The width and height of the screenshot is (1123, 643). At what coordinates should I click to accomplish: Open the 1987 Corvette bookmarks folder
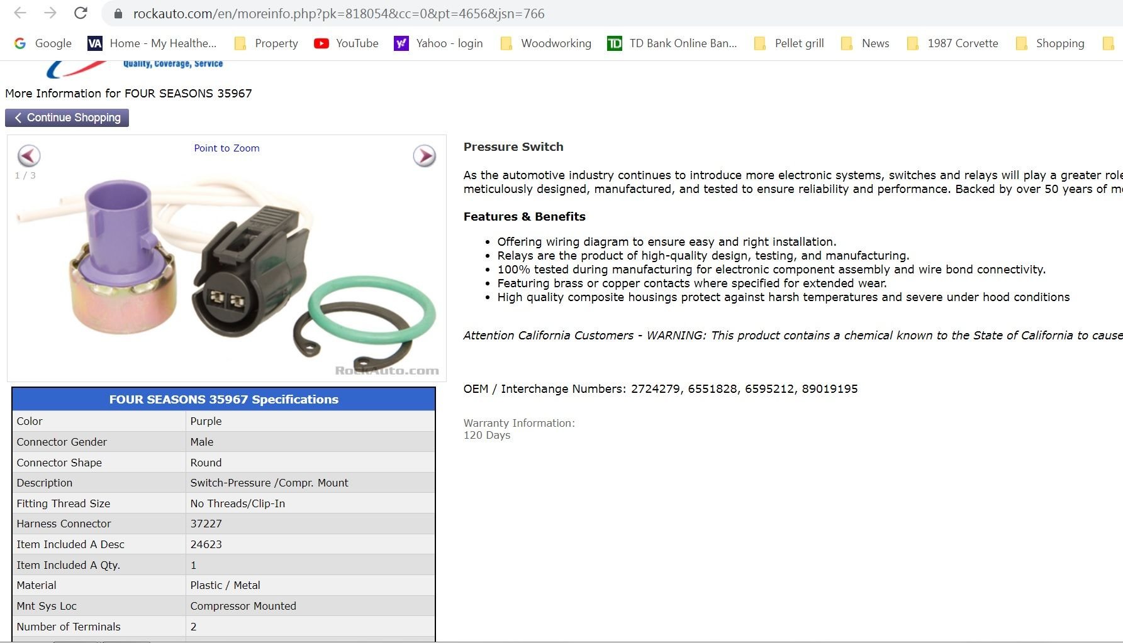912,43
